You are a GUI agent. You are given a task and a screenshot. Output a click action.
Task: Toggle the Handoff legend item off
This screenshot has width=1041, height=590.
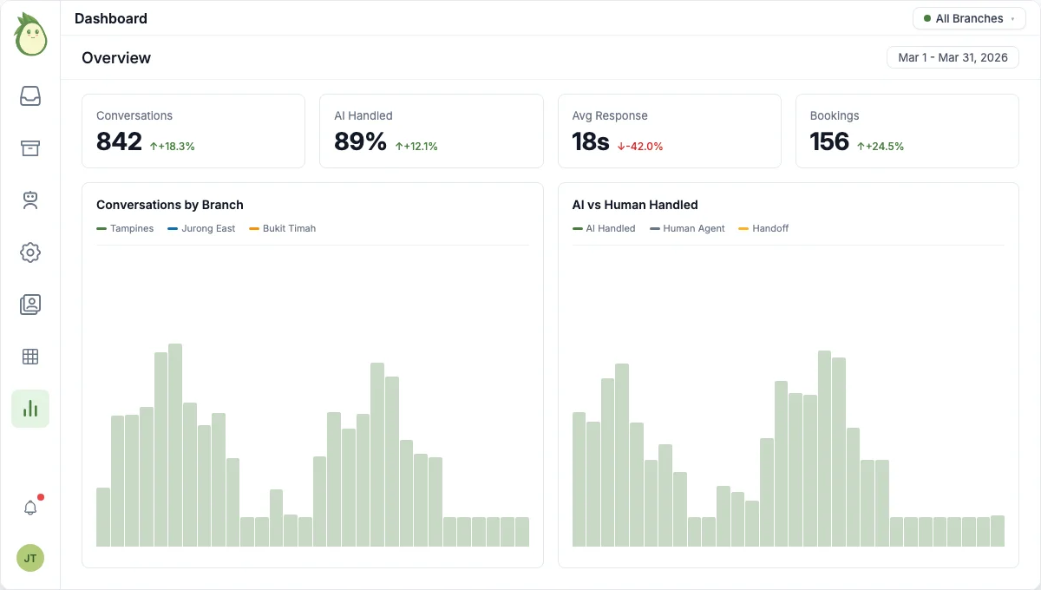click(763, 228)
